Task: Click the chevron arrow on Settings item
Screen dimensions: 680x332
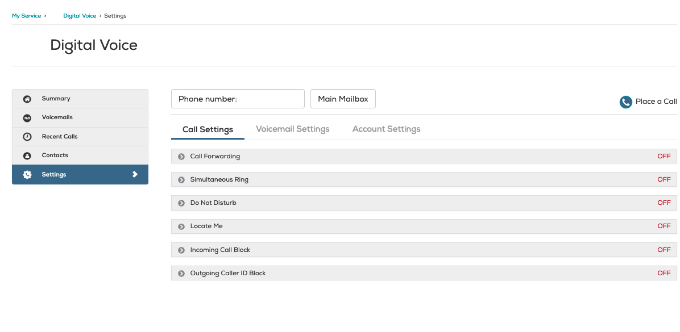Action: pos(135,174)
